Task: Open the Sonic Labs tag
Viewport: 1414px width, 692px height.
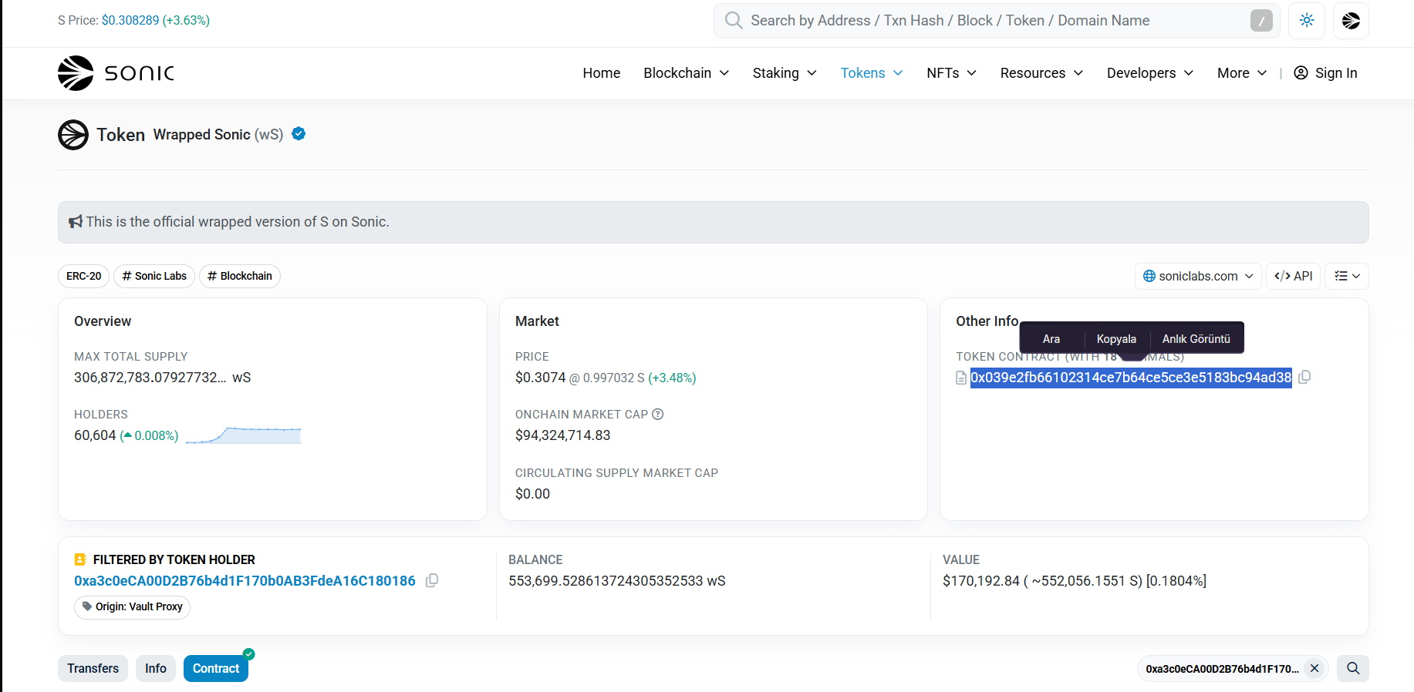Action: coord(154,276)
